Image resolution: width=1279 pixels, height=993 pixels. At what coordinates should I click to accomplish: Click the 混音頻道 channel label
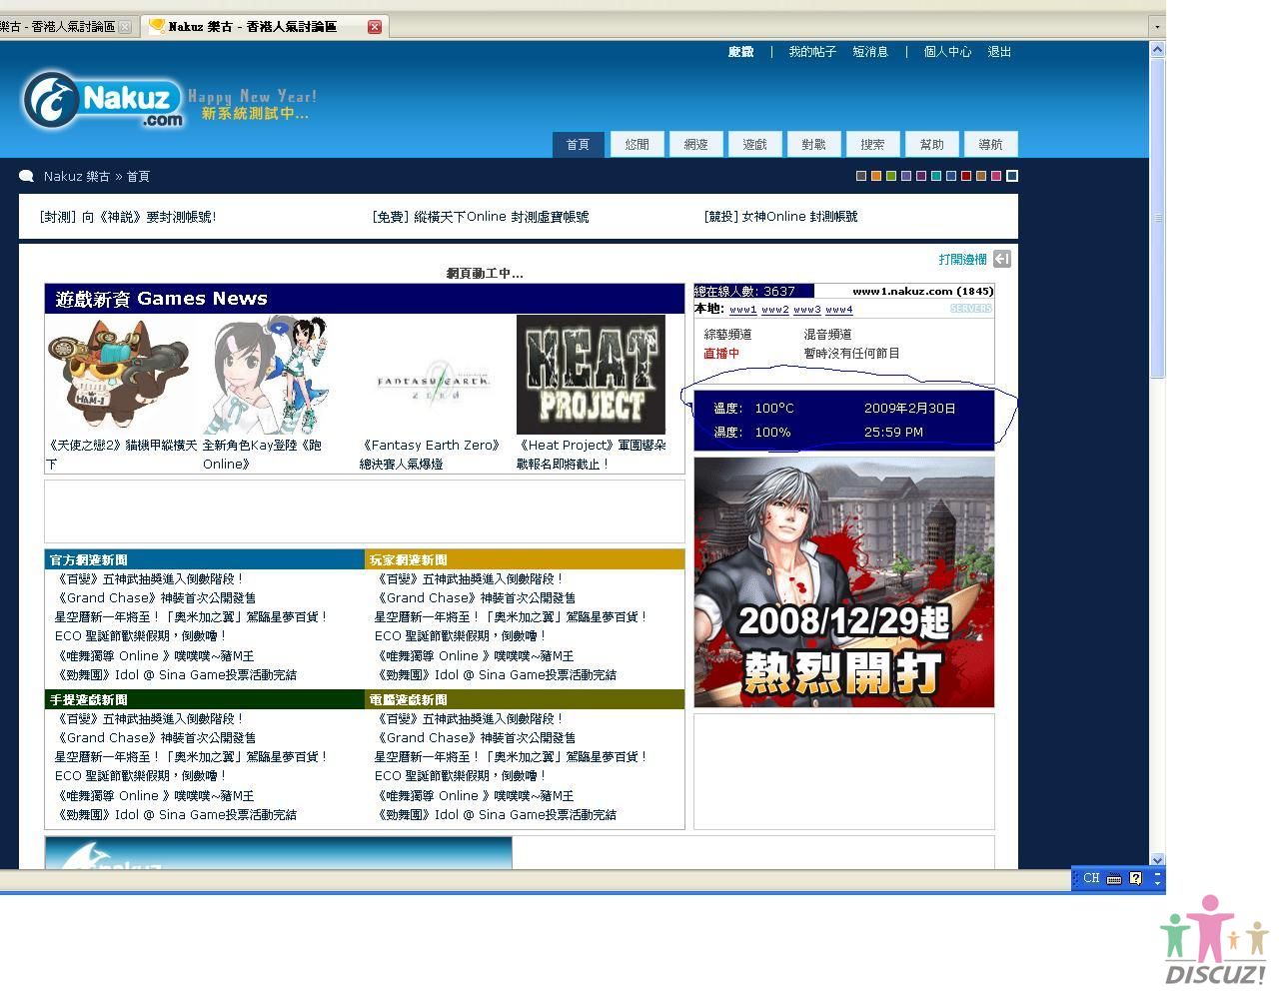(x=827, y=335)
